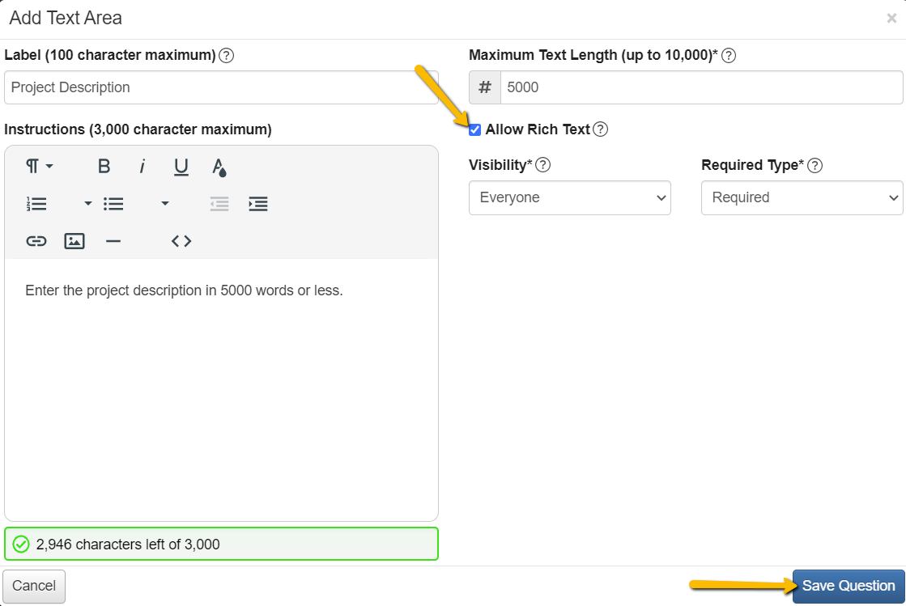Open the Required Type dropdown

pos(801,197)
